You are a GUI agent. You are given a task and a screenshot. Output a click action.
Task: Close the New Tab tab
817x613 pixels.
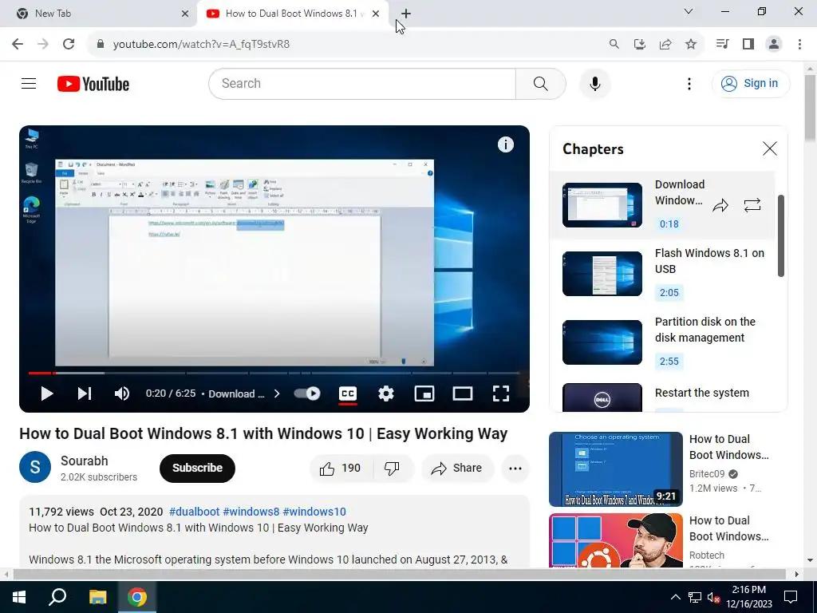point(185,14)
